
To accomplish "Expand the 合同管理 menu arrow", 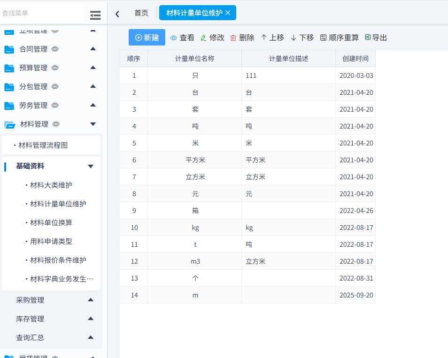I will click(93, 49).
